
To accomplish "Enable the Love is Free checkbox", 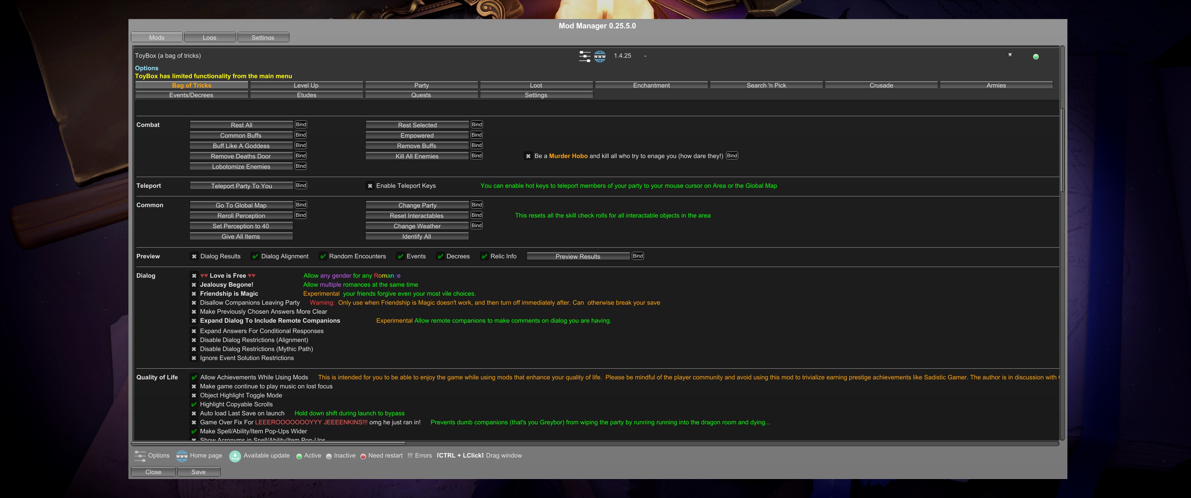I will click(194, 276).
